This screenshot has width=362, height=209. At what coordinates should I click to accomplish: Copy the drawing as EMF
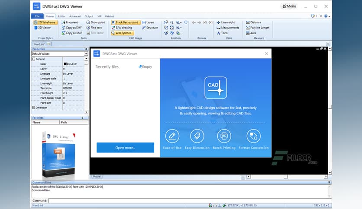(72, 28)
